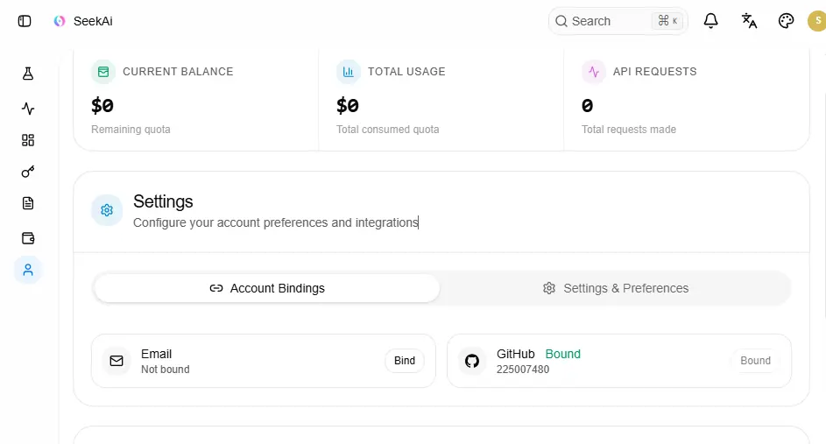Open the API keys icon in sidebar
Screen dimensions: 826x444
pos(28,172)
